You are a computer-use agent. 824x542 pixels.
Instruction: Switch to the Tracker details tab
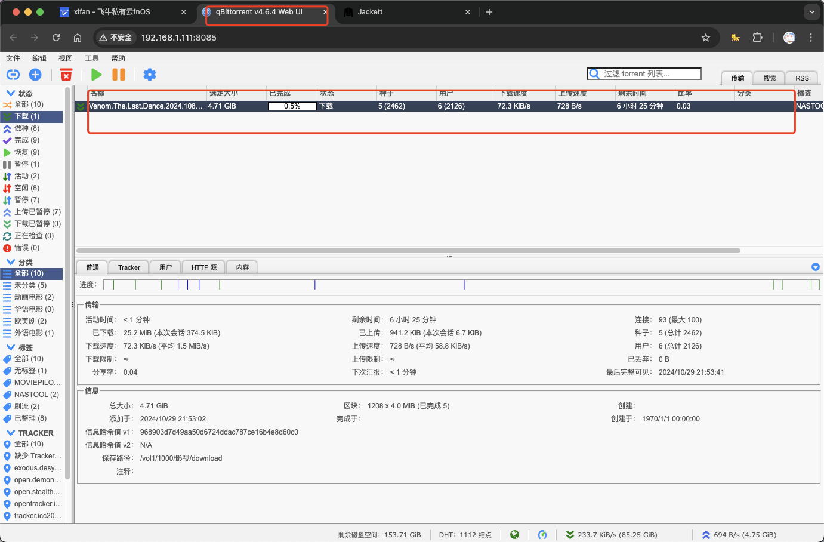point(129,267)
